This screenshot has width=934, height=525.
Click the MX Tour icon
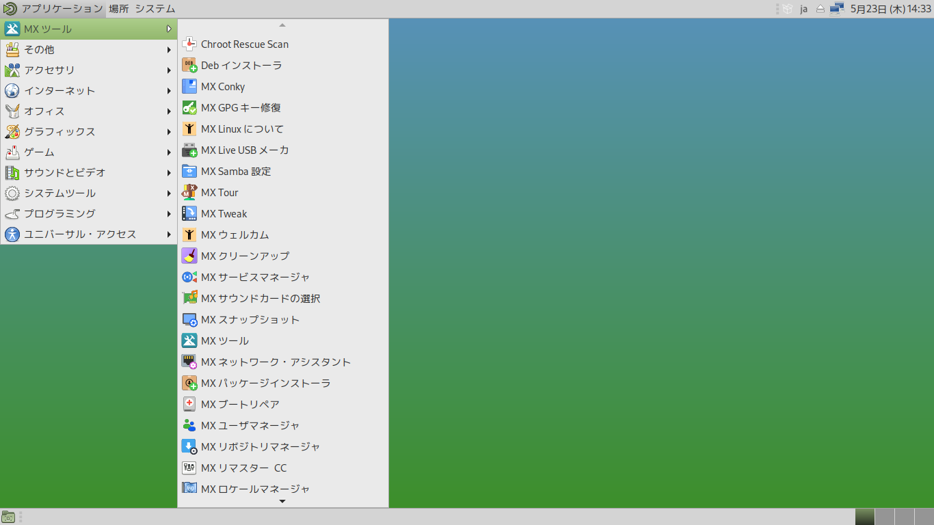point(189,193)
